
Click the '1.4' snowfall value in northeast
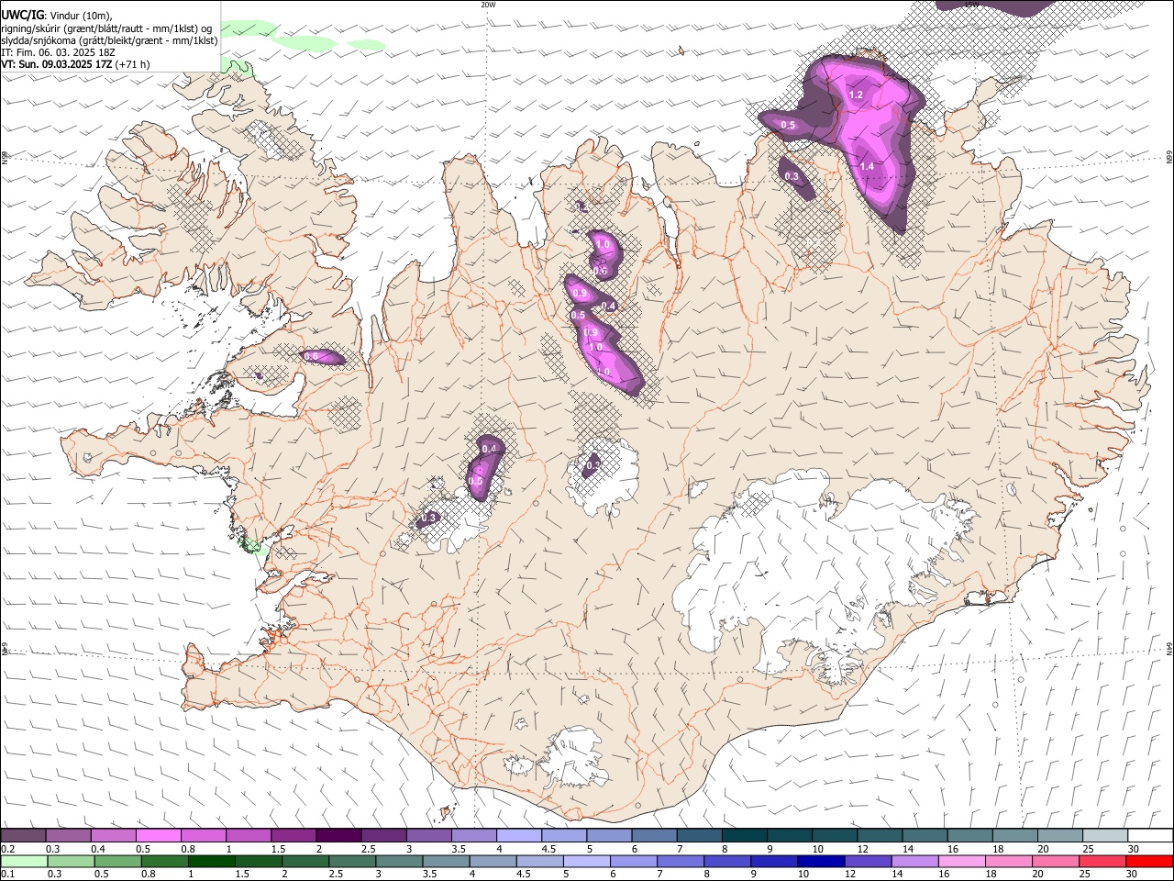(867, 166)
